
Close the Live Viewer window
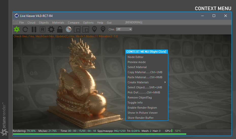225,16
